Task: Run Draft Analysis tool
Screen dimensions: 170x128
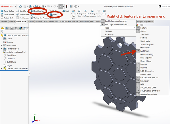Action: [38, 11]
